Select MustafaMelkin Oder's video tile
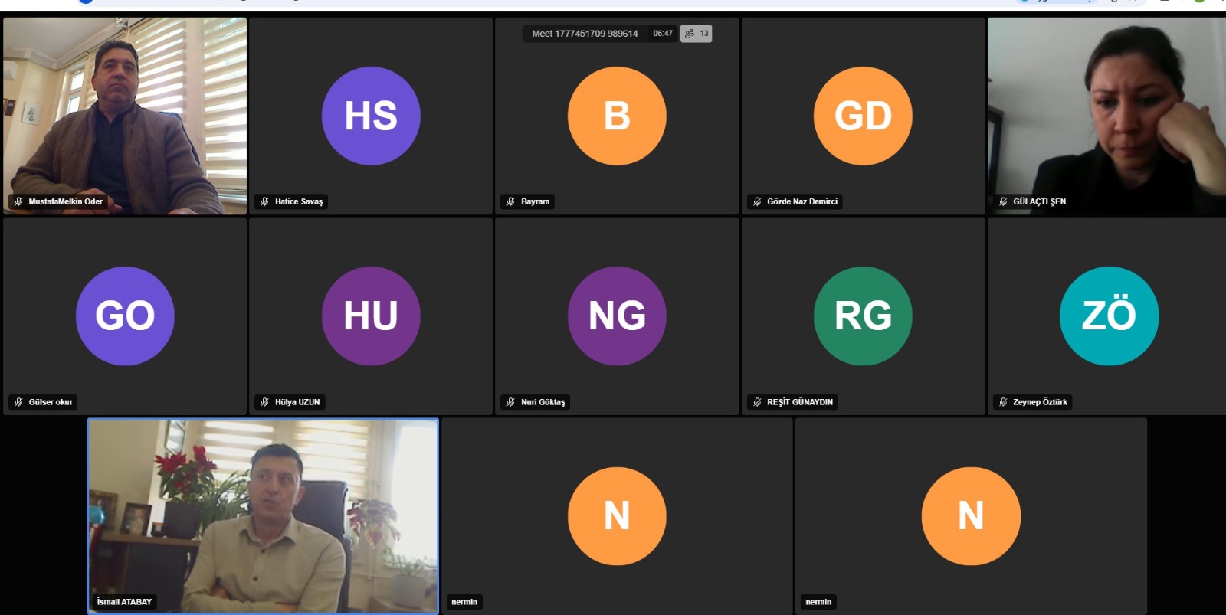This screenshot has width=1226, height=615. coord(125,116)
